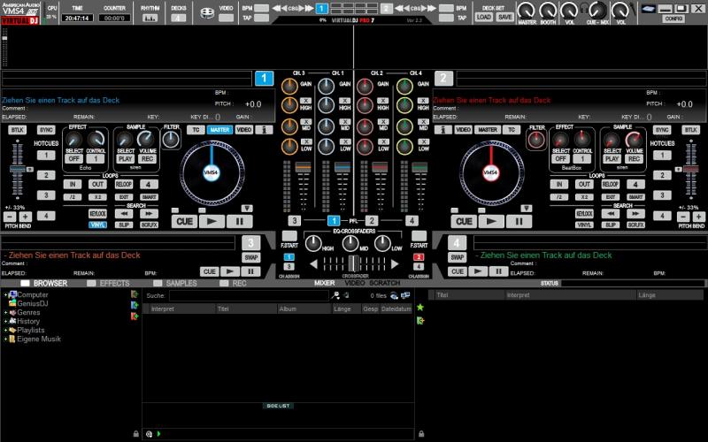Screen dimensions: 708x442
Task: Toggle MASTER button on deck 1
Action: 219,130
